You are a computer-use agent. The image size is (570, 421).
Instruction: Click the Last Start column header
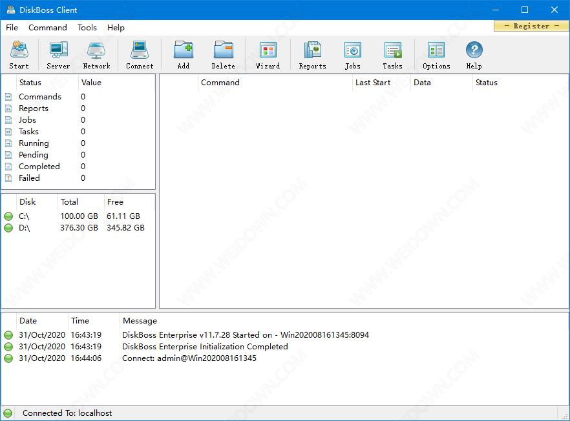(x=381, y=83)
